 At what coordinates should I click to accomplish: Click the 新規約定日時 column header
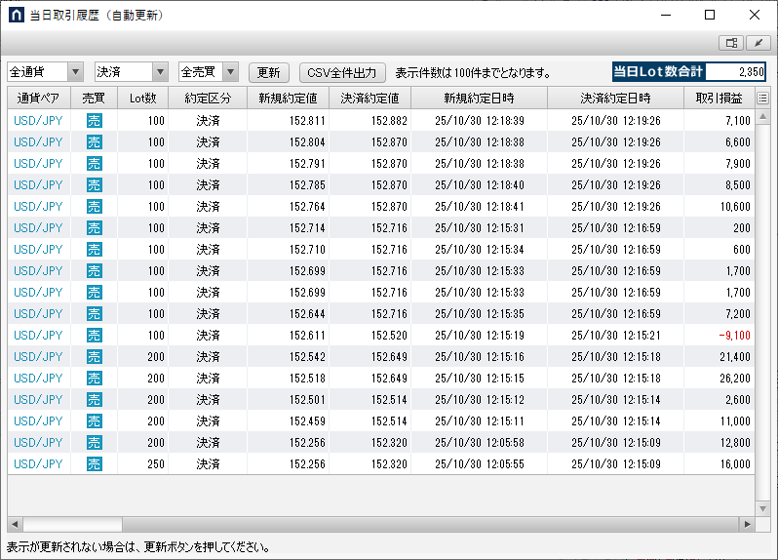(x=479, y=99)
